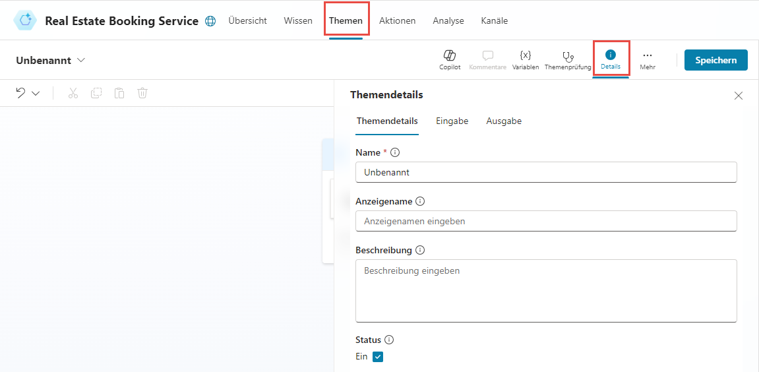Click info icon next to Beschreibung
Screen dimensions: 759x372
click(x=419, y=251)
